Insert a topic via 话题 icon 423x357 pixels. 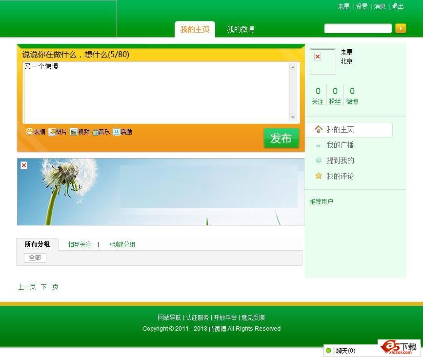click(117, 132)
